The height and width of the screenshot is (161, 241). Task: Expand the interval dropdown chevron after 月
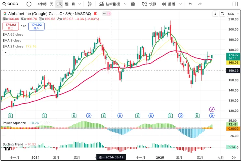[79, 4]
